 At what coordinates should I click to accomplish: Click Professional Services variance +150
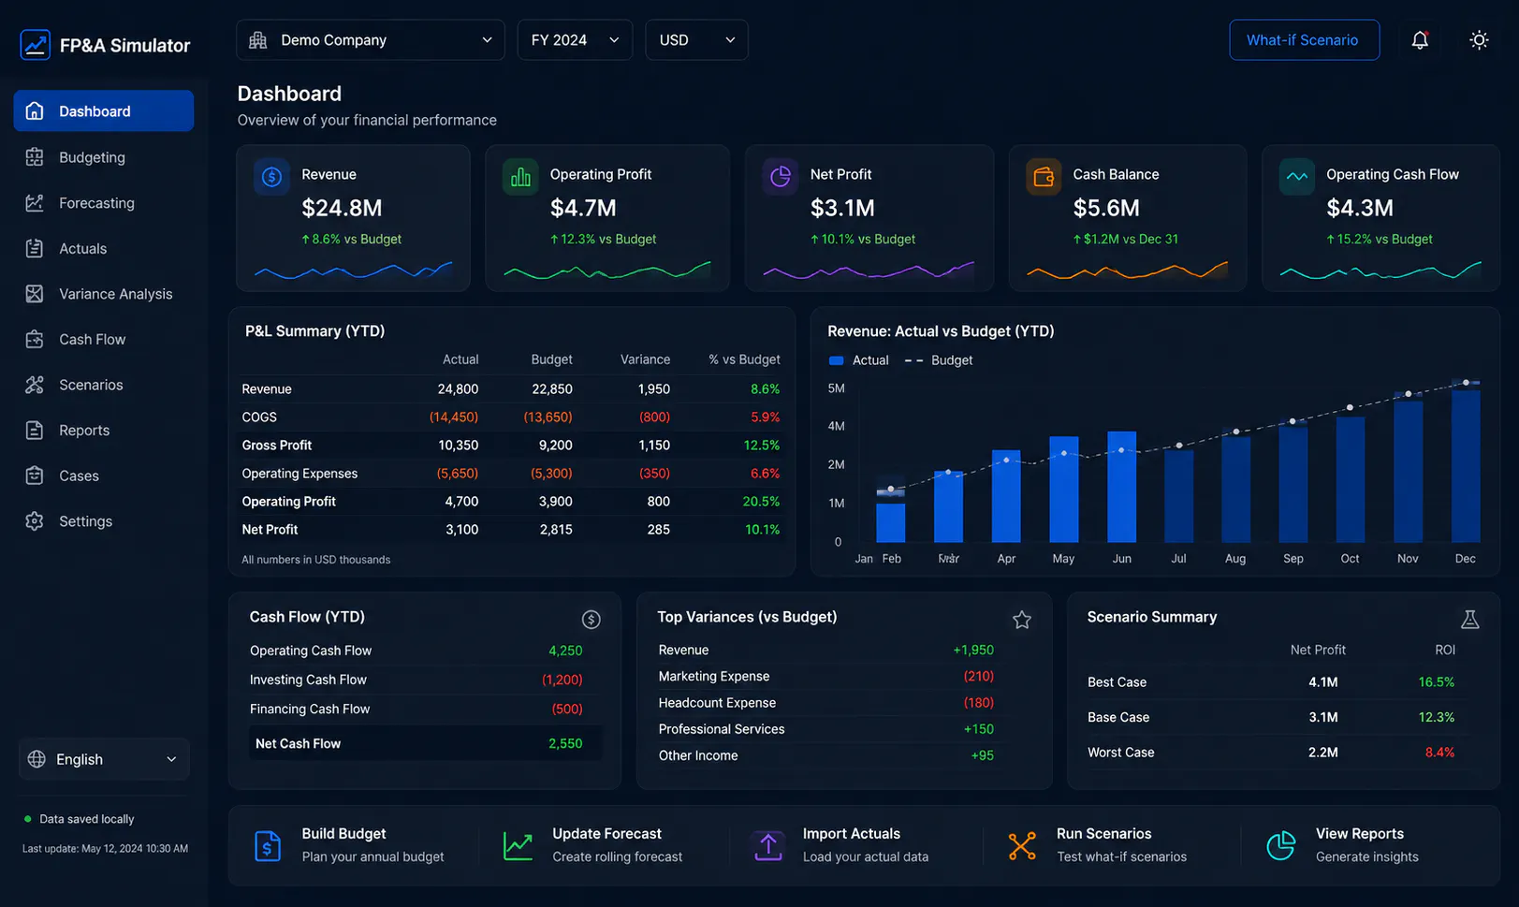(979, 729)
